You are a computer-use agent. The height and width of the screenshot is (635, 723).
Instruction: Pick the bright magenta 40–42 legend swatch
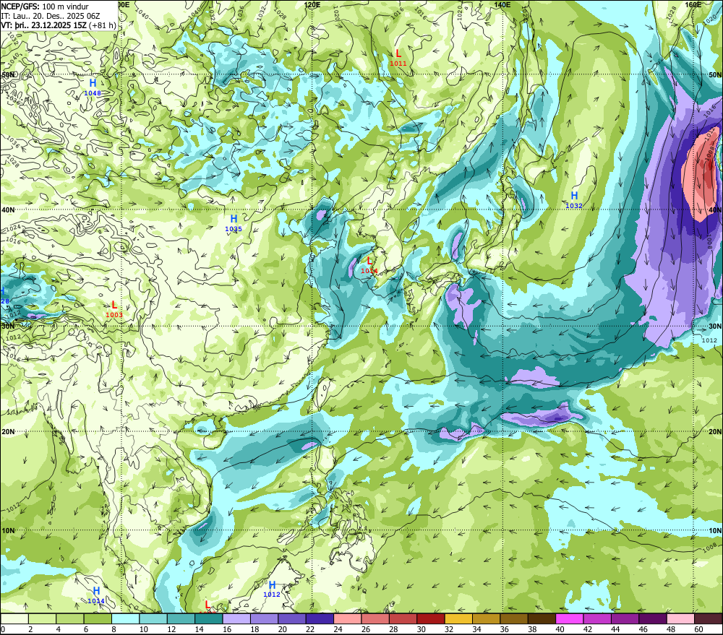point(570,619)
